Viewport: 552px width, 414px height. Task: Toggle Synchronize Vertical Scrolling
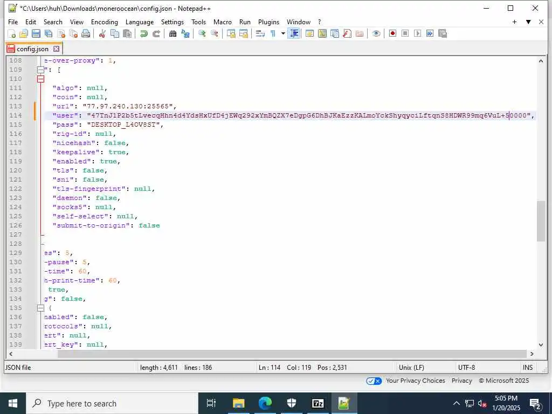click(231, 33)
